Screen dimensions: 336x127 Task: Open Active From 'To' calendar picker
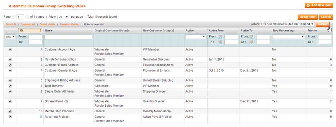point(220,42)
